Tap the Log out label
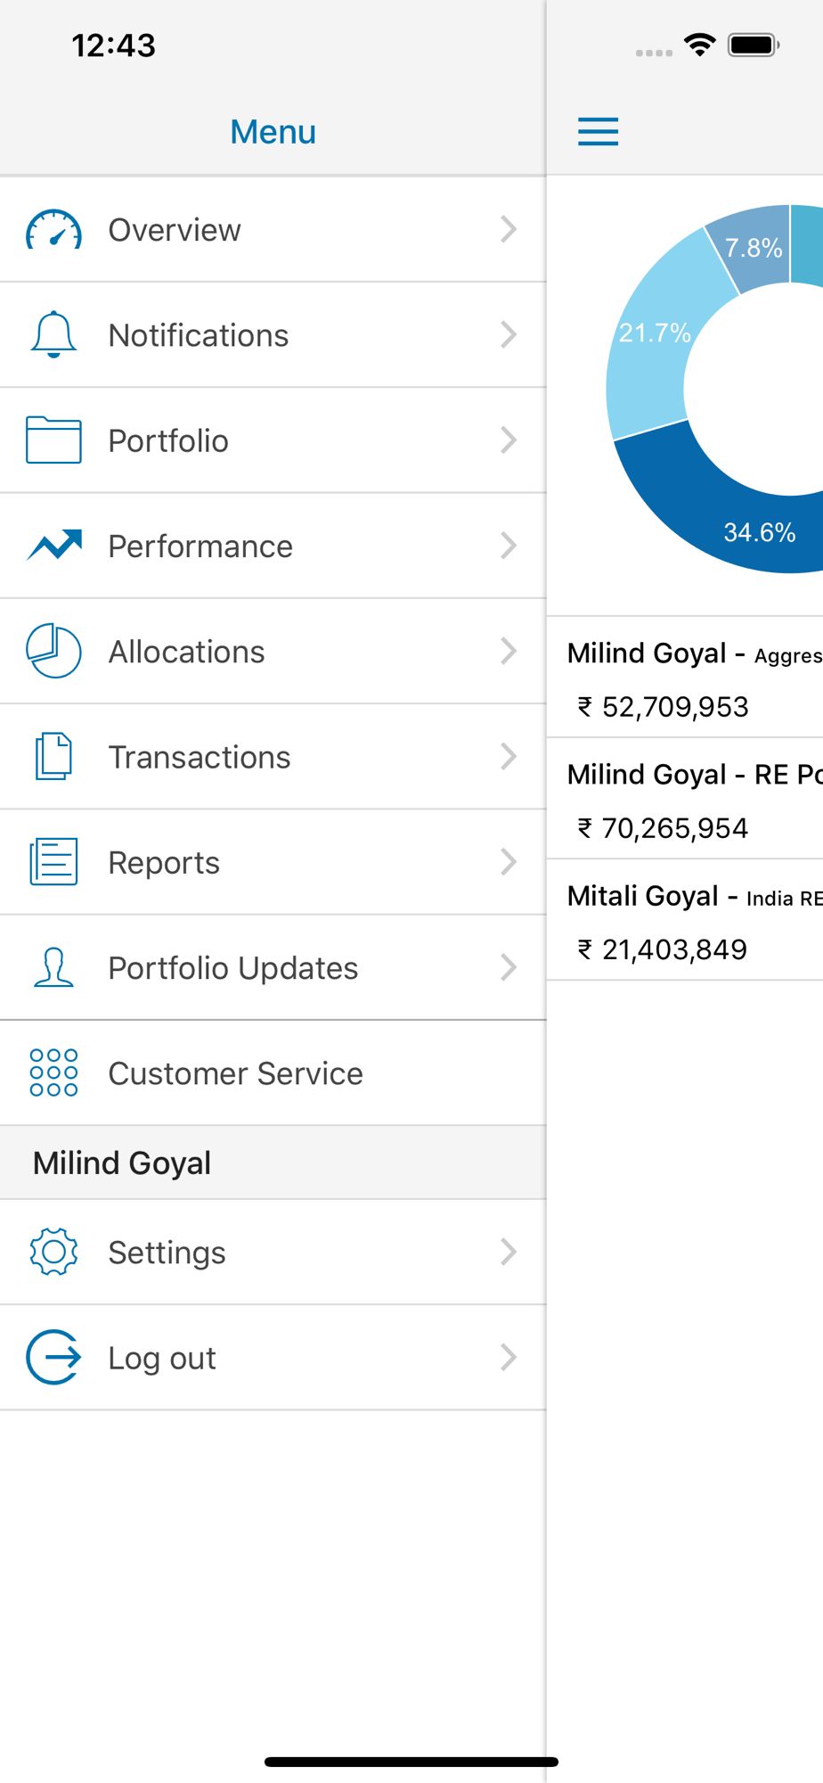Viewport: 823px width, 1783px height. pyautogui.click(x=162, y=1358)
